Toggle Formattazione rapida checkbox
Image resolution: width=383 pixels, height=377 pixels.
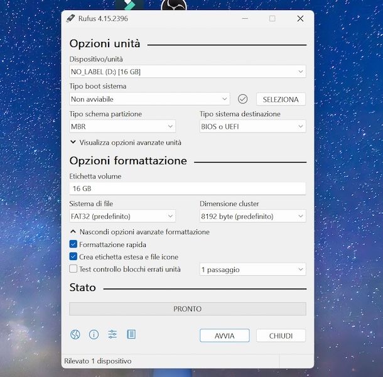coord(73,244)
